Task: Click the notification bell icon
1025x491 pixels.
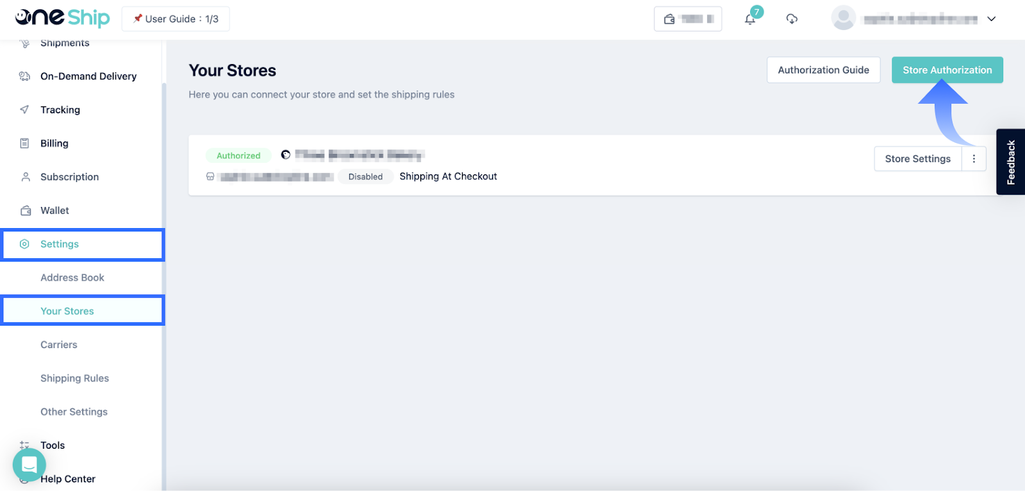Action: 750,19
